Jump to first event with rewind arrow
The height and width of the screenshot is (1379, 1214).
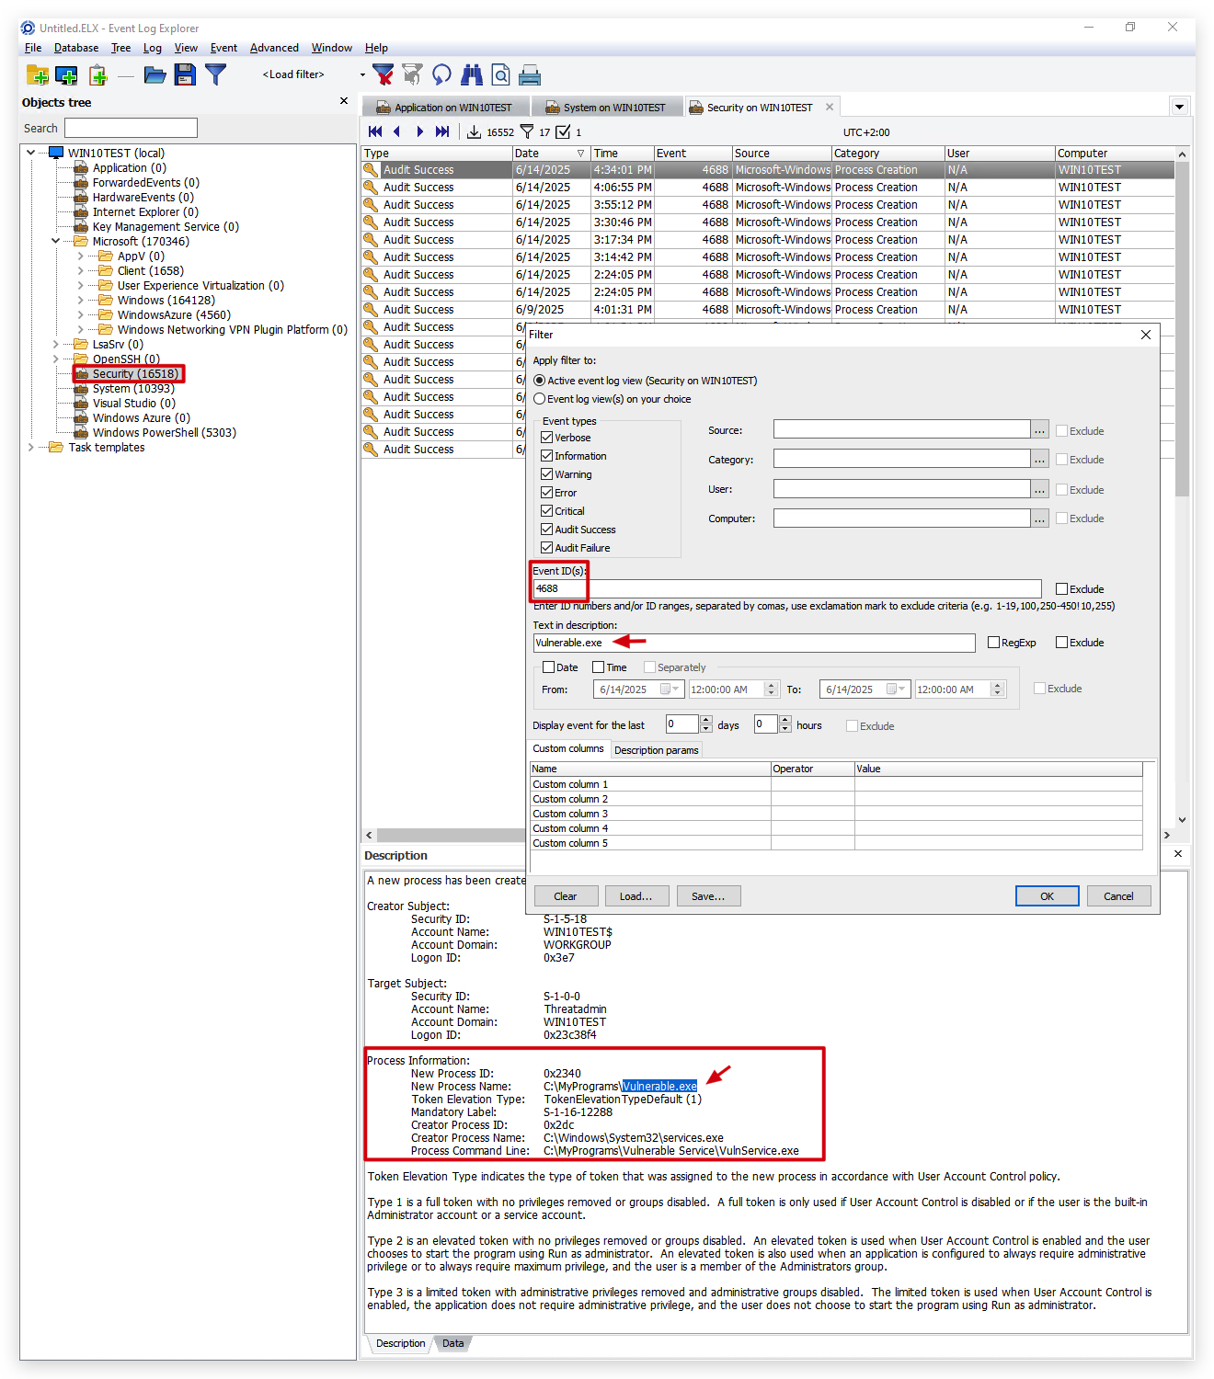(375, 131)
